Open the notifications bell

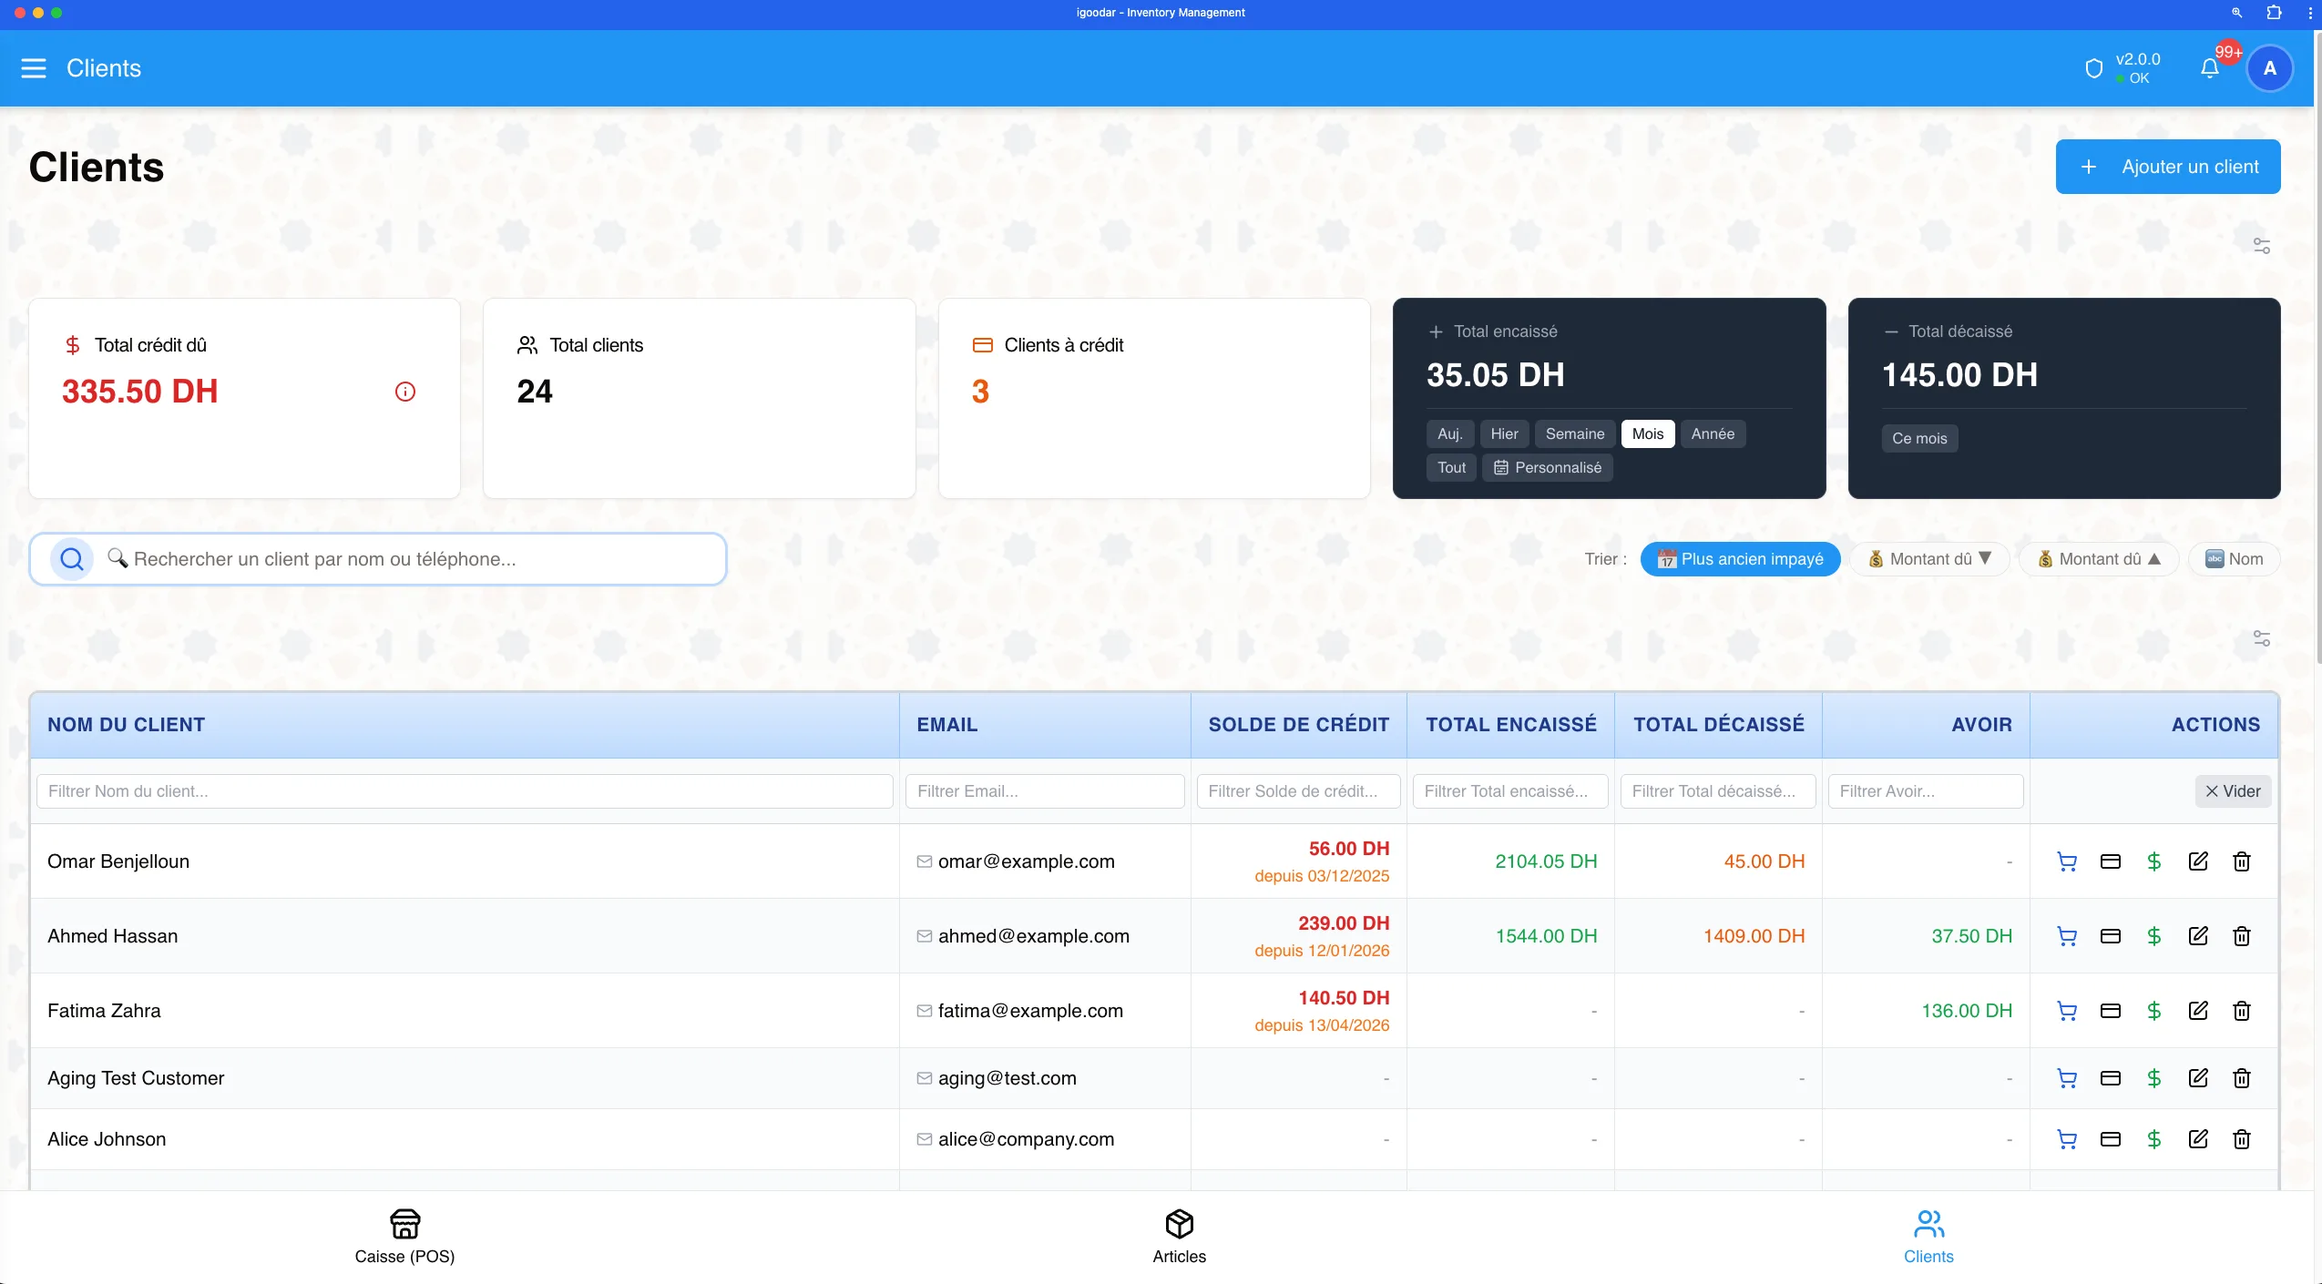coord(2209,68)
